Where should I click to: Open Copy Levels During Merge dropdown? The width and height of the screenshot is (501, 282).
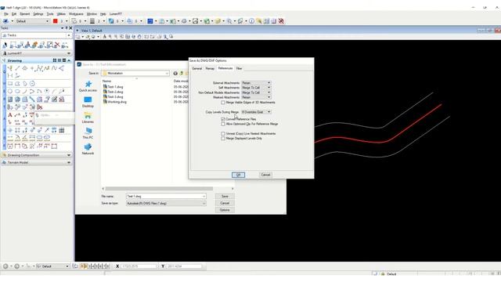pyautogui.click(x=256, y=112)
